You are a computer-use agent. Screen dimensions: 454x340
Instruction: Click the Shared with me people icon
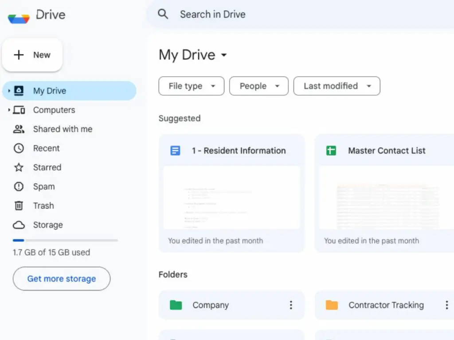(x=19, y=129)
